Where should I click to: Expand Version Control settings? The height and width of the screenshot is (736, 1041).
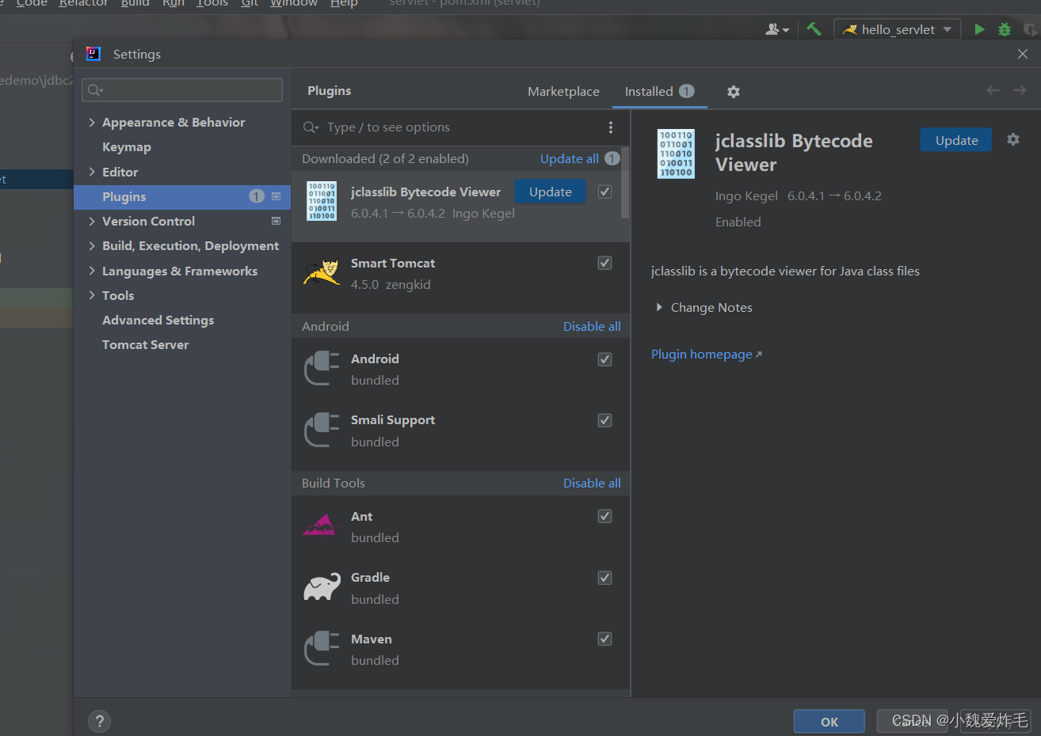[x=92, y=221]
